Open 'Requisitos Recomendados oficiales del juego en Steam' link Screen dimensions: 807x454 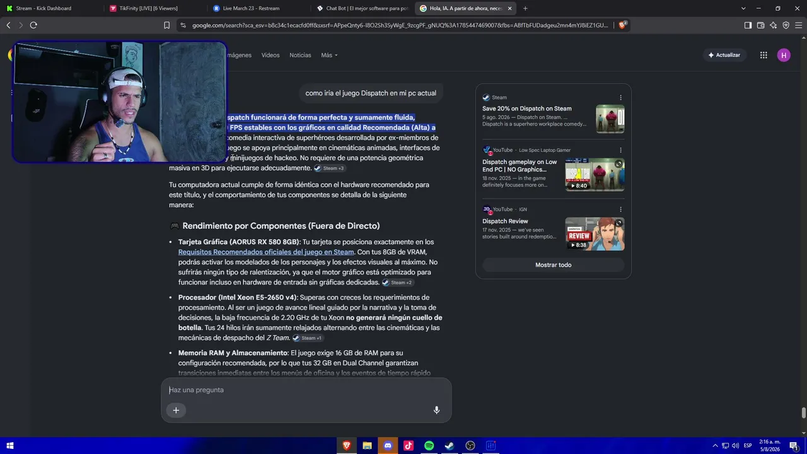tap(266, 252)
